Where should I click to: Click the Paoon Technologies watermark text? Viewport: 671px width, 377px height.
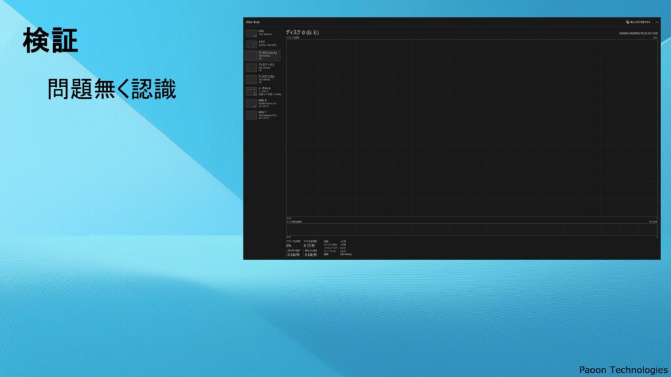click(623, 370)
